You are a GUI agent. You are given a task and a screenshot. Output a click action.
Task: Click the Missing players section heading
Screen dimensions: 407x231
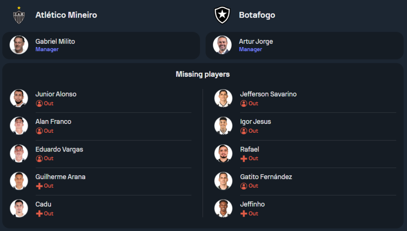[x=203, y=74]
